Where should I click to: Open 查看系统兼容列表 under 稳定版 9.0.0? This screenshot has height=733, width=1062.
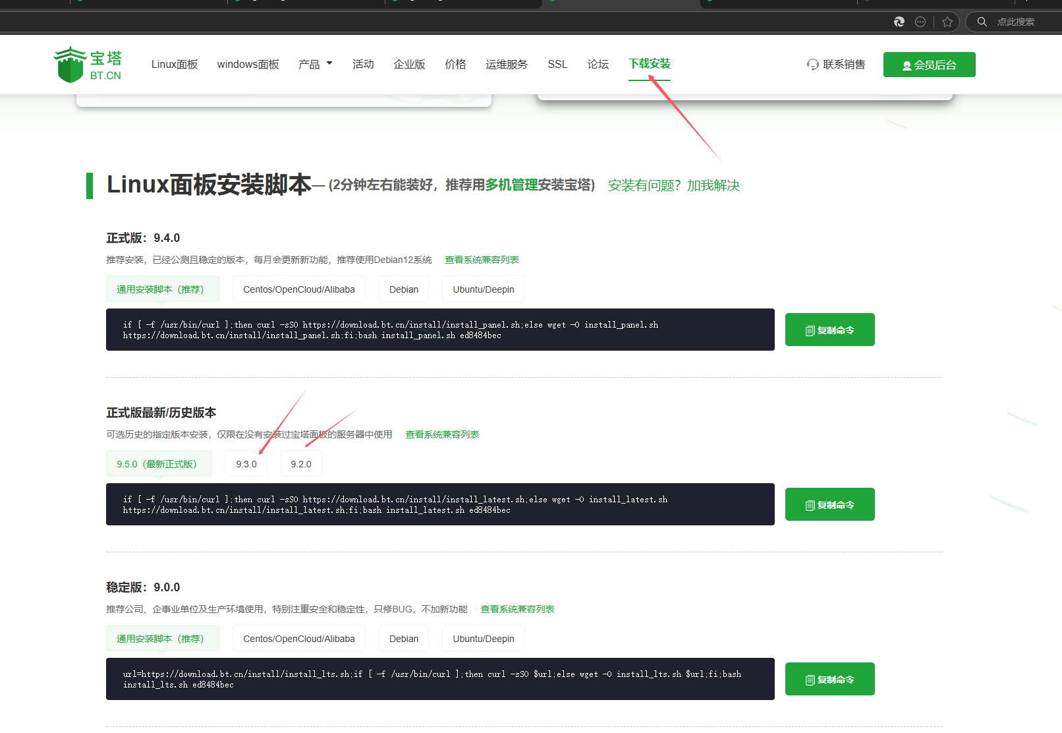click(517, 609)
